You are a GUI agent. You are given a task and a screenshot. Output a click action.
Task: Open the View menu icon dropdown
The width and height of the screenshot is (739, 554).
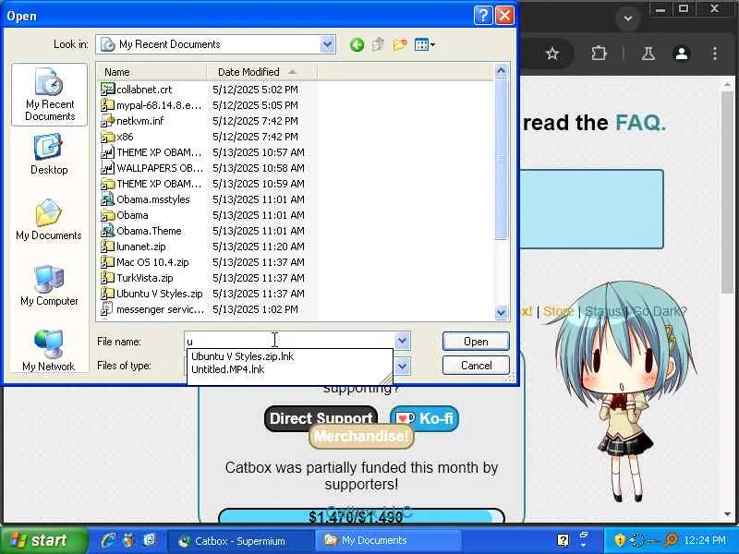tap(425, 44)
